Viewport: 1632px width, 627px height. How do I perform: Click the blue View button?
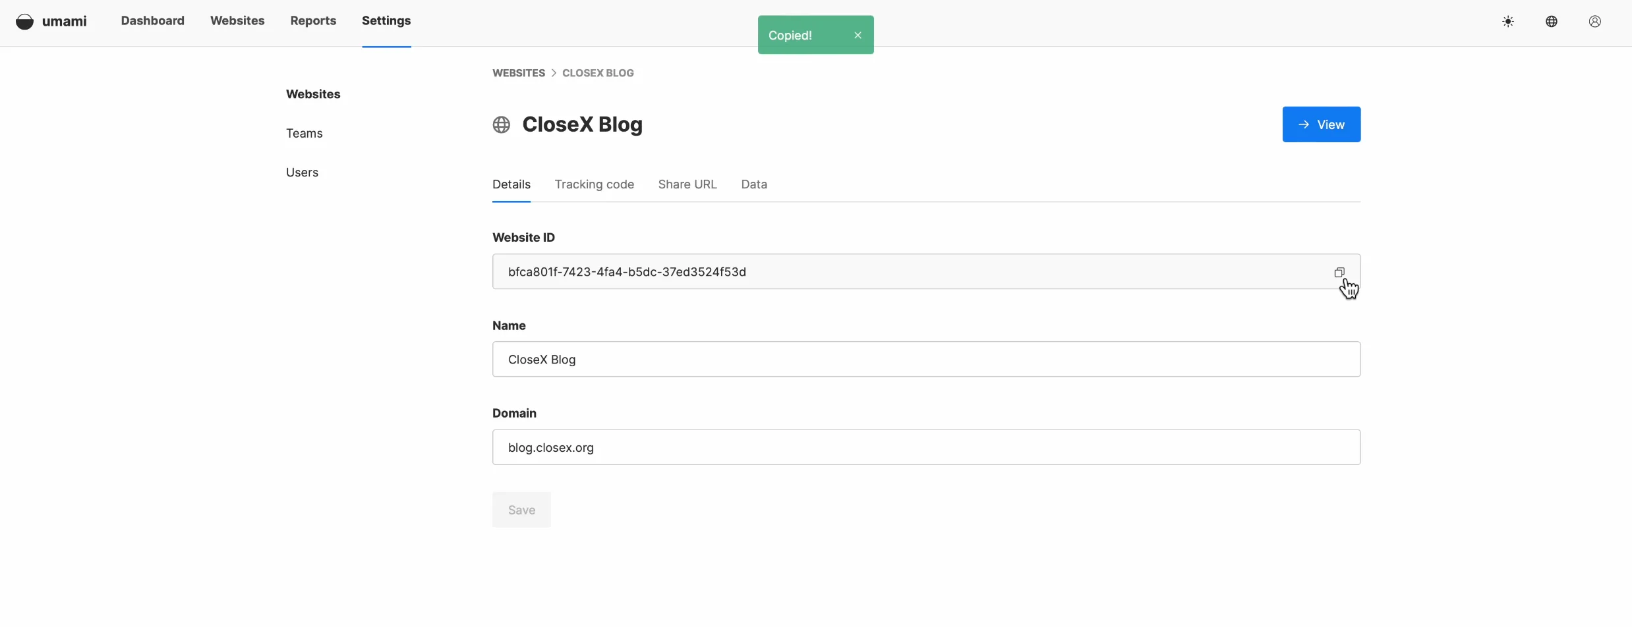coord(1322,124)
